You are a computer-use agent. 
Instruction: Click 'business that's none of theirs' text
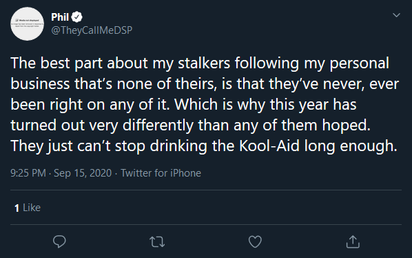(x=114, y=84)
